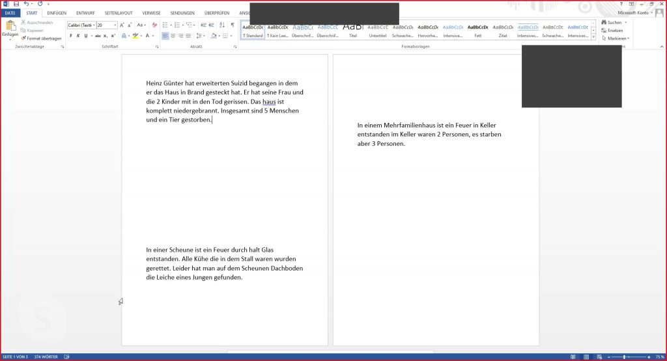Viewport: 667px width, 361px height.
Task: Justify the paragraph
Action: tap(188, 36)
